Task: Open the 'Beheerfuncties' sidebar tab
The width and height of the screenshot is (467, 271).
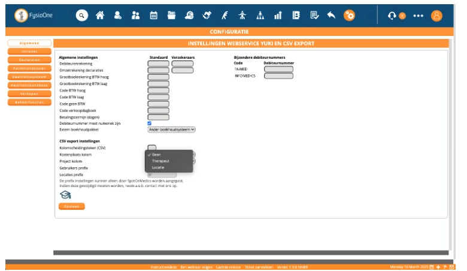Action: 29,103
